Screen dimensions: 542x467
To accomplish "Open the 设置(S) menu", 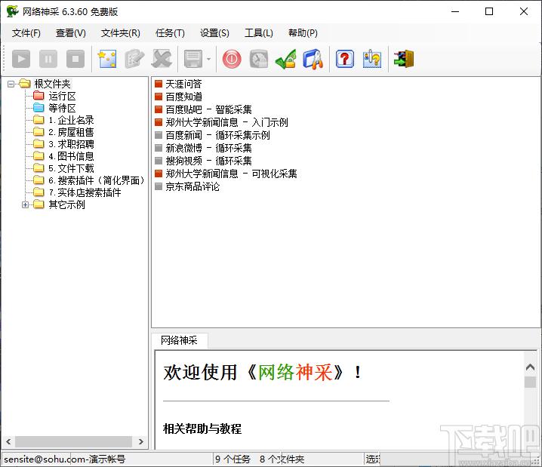I will point(214,32).
